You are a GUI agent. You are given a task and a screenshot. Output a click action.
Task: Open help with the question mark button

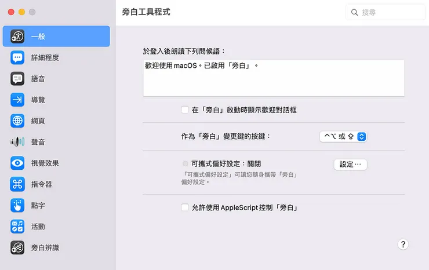click(403, 245)
